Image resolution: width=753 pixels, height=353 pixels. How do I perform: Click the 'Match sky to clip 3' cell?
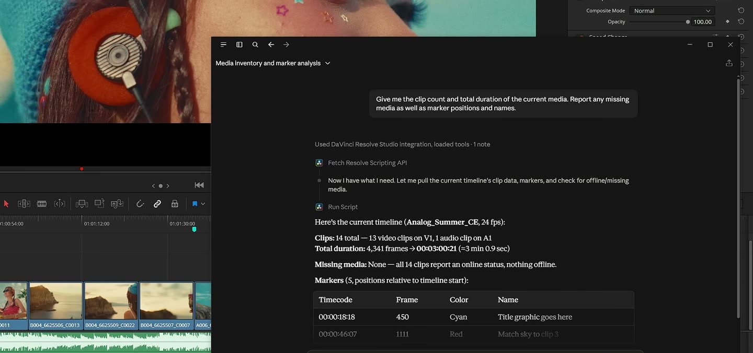528,334
